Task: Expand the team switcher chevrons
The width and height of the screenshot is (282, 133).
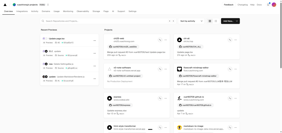Action: click(48, 5)
